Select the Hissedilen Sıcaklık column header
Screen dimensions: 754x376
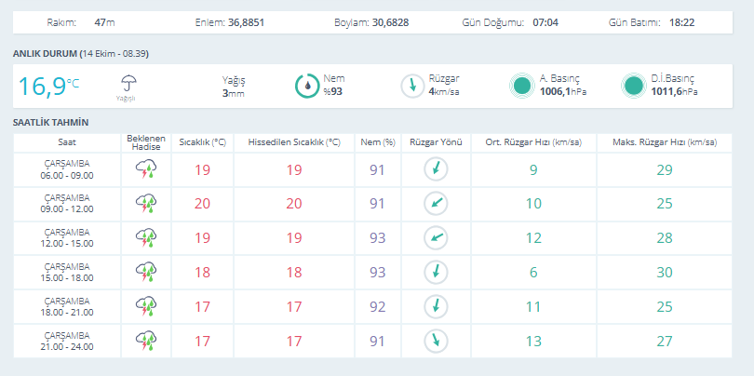[x=294, y=142]
